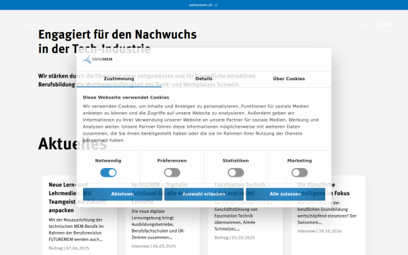Enable the Präferenzen cookies switch

point(172,173)
